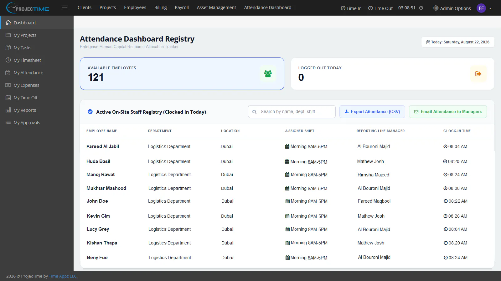This screenshot has height=281, width=501.
Task: Open the Projects menu
Action: coord(108,7)
